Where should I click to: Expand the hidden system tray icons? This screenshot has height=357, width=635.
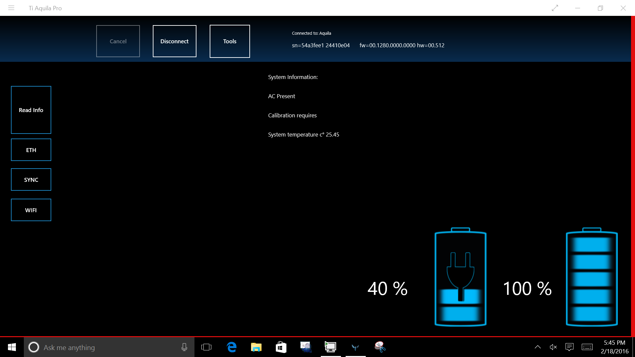pos(538,347)
